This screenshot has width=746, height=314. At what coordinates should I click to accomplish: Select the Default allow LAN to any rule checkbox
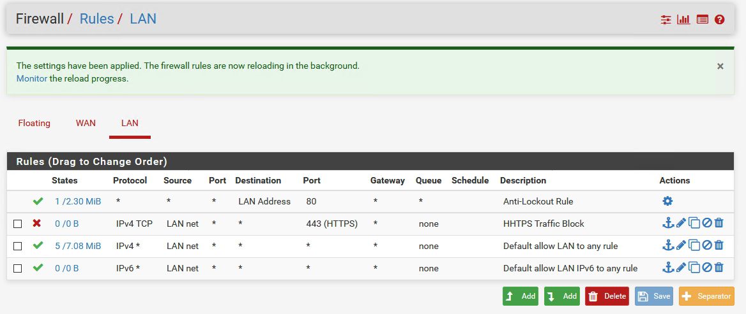18,246
